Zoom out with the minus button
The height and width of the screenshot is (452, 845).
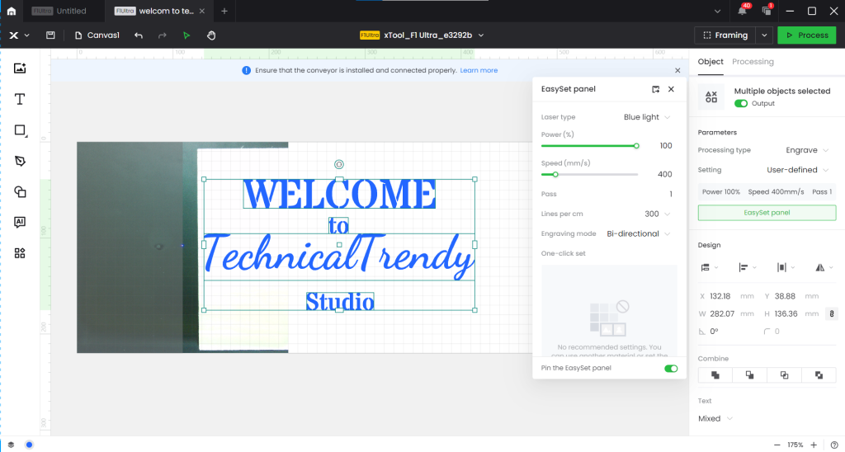[777, 445]
